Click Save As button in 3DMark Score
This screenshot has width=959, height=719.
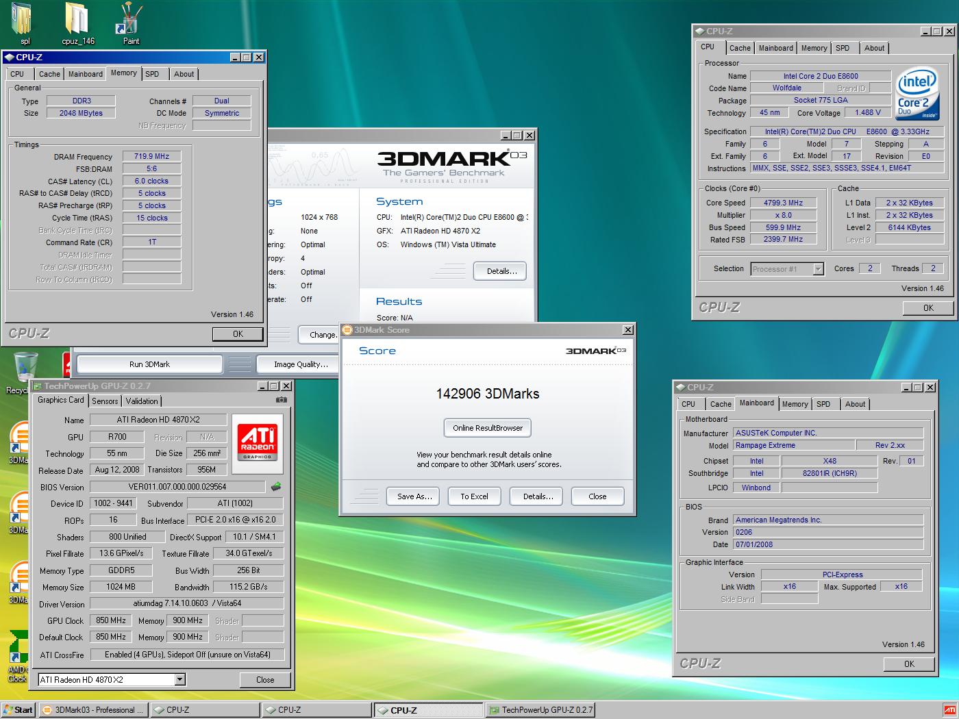click(x=414, y=496)
